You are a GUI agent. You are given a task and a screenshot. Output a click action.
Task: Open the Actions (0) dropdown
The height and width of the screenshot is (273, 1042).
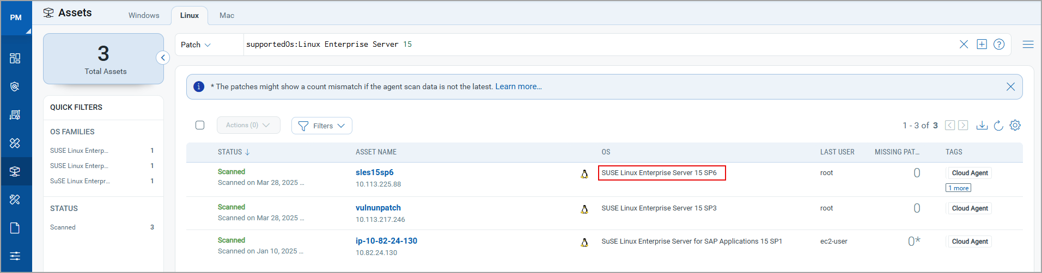(x=248, y=125)
